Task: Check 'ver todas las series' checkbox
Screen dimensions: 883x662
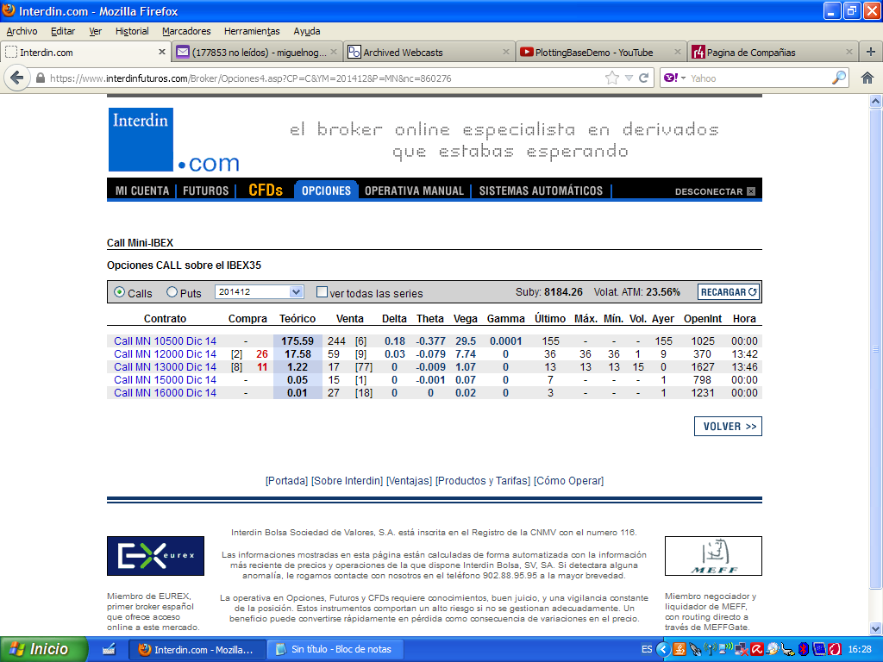Action: click(x=322, y=291)
